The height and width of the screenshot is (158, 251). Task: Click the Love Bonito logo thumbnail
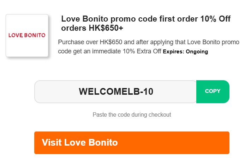tap(27, 35)
